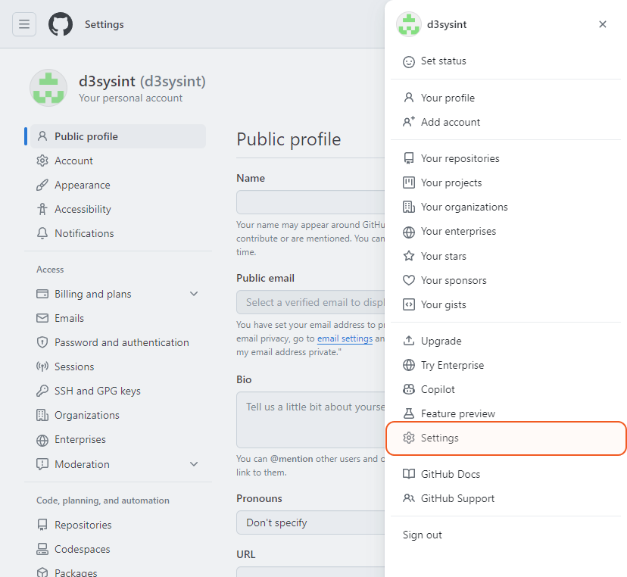This screenshot has height=577, width=627.
Task: Select SSH and GPG keys settings
Action: tap(96, 391)
